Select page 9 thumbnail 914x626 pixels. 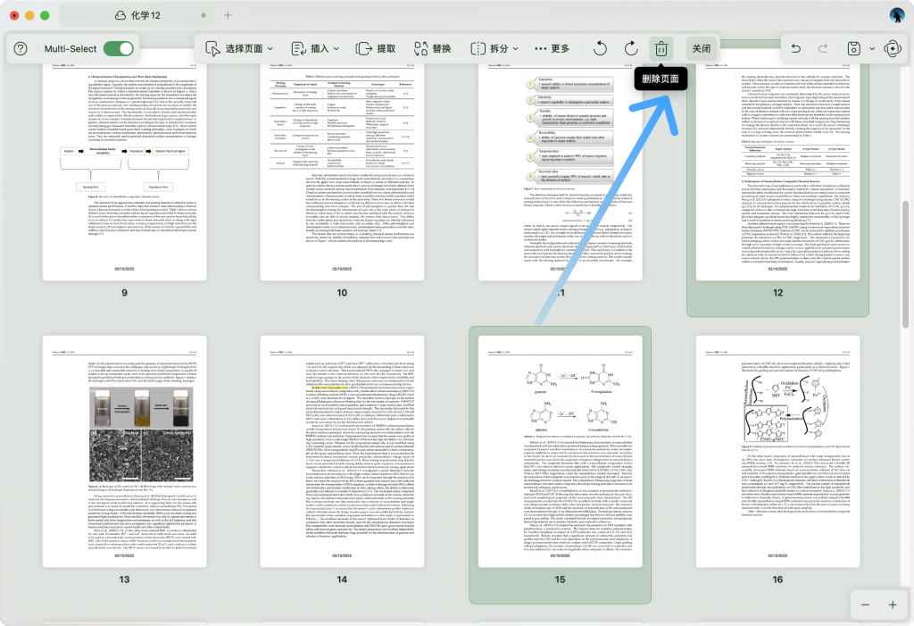click(x=124, y=172)
